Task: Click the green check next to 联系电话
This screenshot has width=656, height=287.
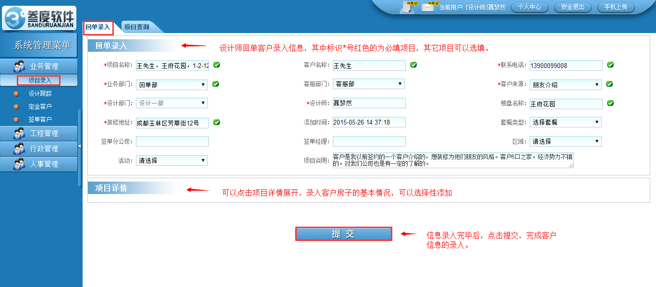Action: coord(610,65)
